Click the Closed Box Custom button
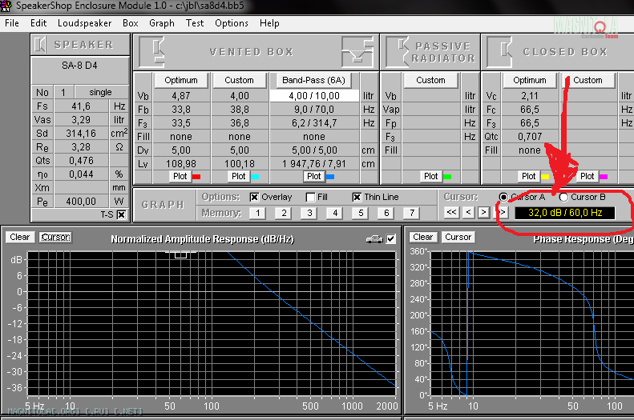 (588, 80)
